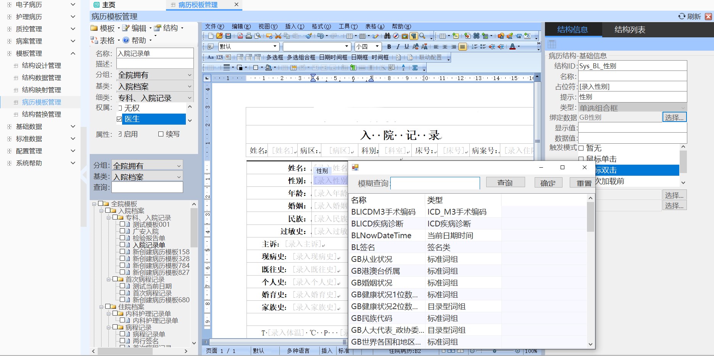Check the 暂无 trigger mode checkbox
The height and width of the screenshot is (356, 714).
coord(581,148)
